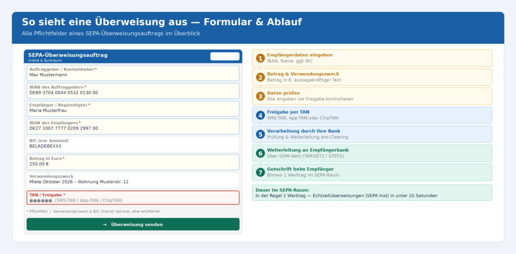This screenshot has width=516, height=254.
Task: Click the step 3 number circle
Action: [x=261, y=96]
